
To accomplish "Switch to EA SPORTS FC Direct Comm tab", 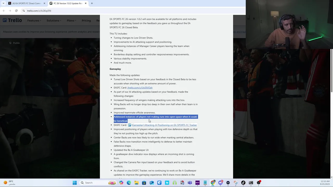I will (26, 3).
